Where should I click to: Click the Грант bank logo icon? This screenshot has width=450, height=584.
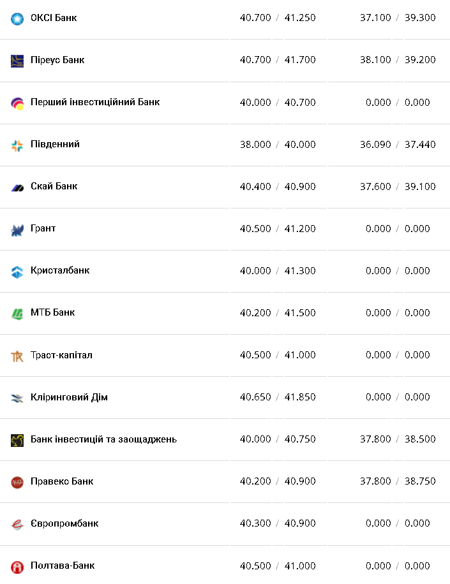17,230
